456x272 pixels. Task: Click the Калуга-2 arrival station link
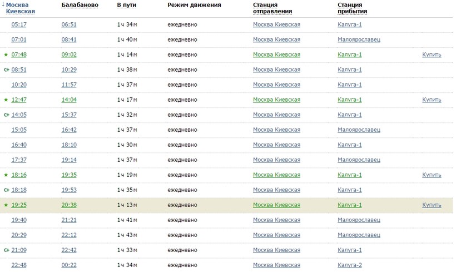click(350, 265)
